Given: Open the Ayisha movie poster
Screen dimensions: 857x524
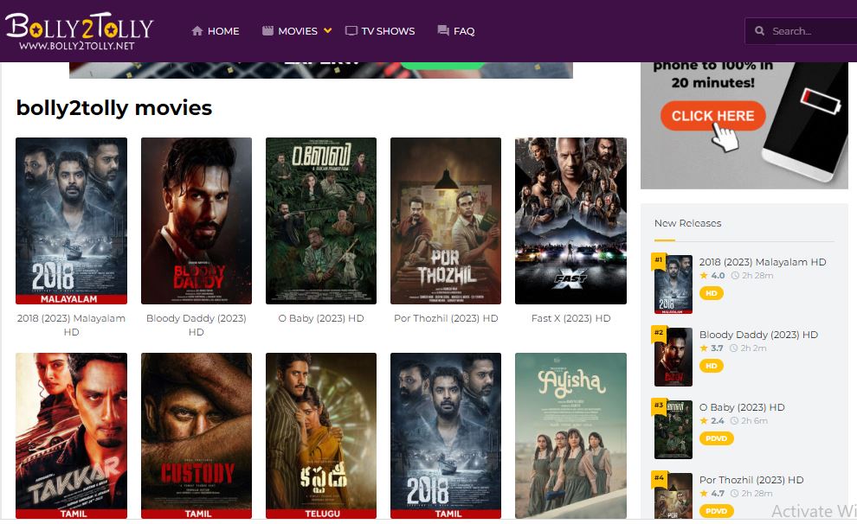Looking at the screenshot, I should click(570, 436).
